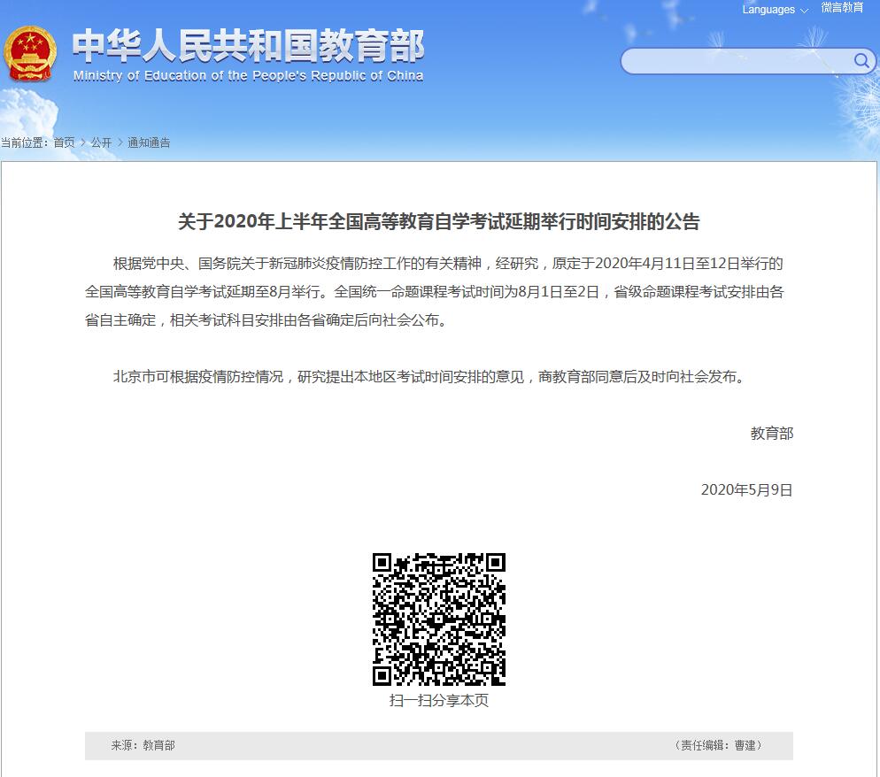Click the chevron after 公开 in breadcrumb
The width and height of the screenshot is (880, 777).
[120, 142]
